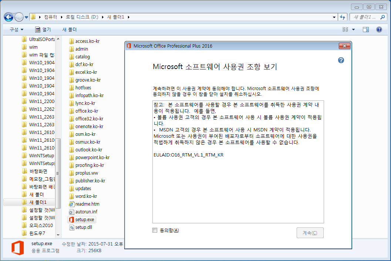
Task: Go back with the Explorer back arrow
Action: point(9,17)
